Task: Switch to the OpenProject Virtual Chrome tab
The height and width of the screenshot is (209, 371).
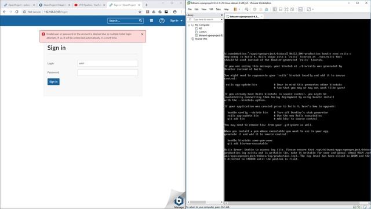Action: [54, 5]
